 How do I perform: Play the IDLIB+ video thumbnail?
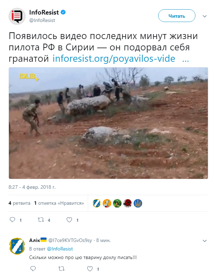click(108, 123)
